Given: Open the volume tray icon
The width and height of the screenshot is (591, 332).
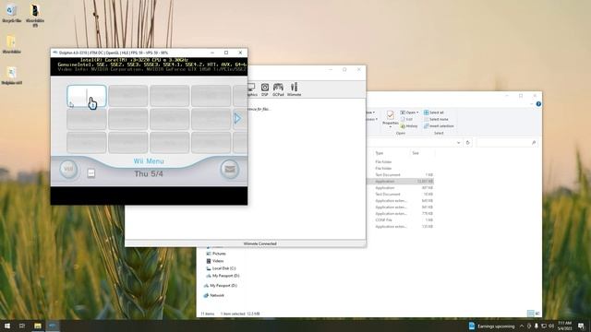Looking at the screenshot, I should (551, 326).
